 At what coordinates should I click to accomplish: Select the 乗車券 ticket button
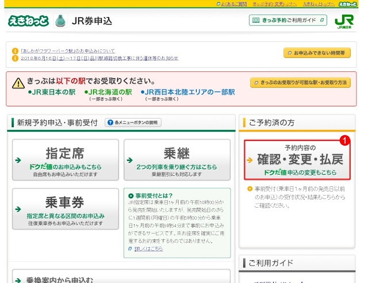(66, 209)
